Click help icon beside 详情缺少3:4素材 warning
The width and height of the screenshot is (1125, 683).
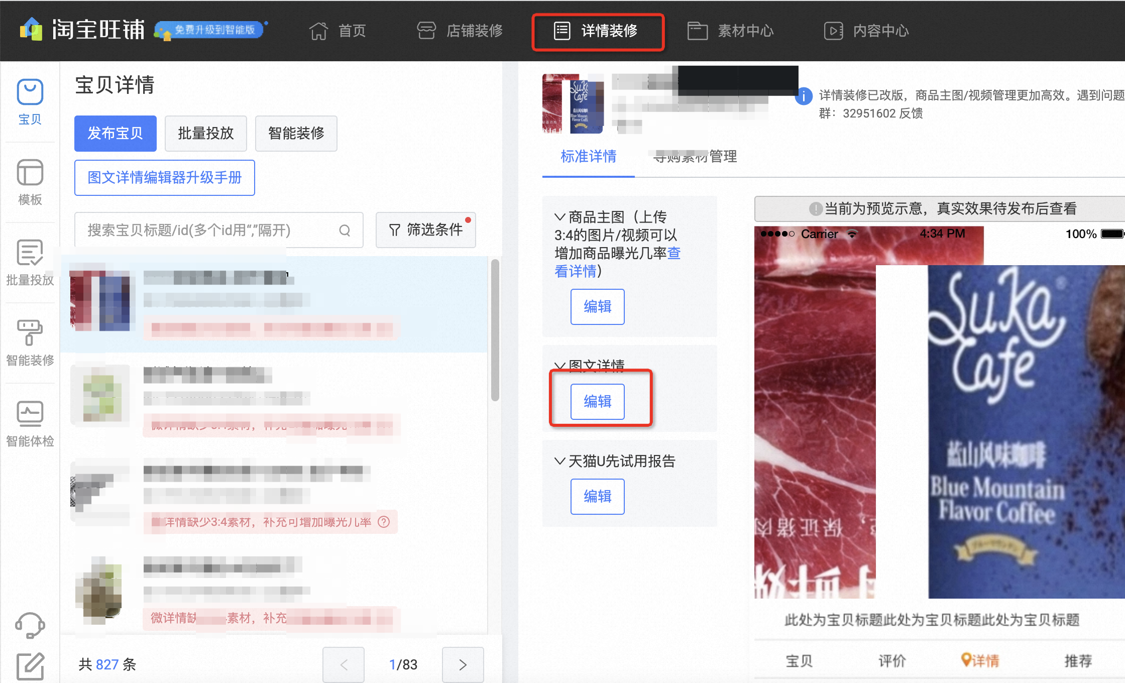[x=384, y=522]
